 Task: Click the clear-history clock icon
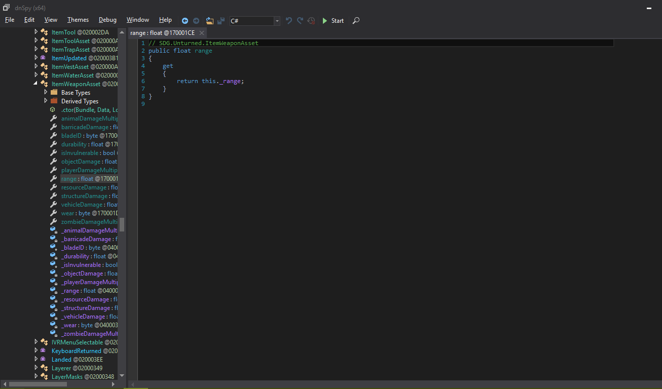pos(311,21)
